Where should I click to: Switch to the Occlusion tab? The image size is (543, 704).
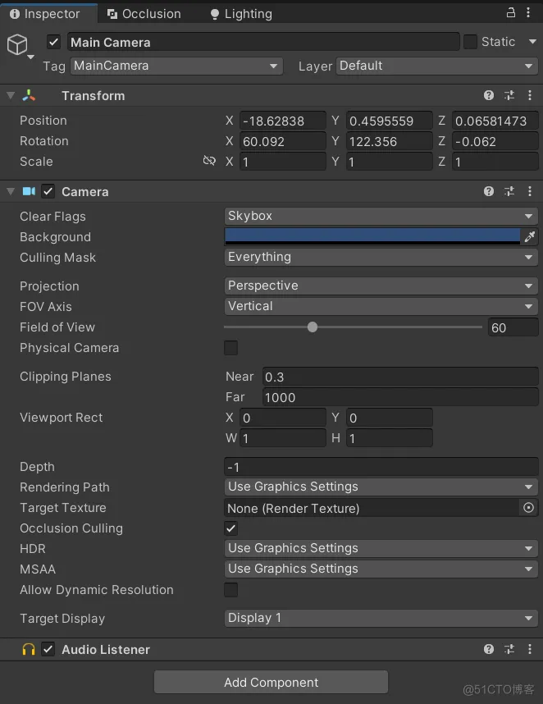pyautogui.click(x=144, y=14)
